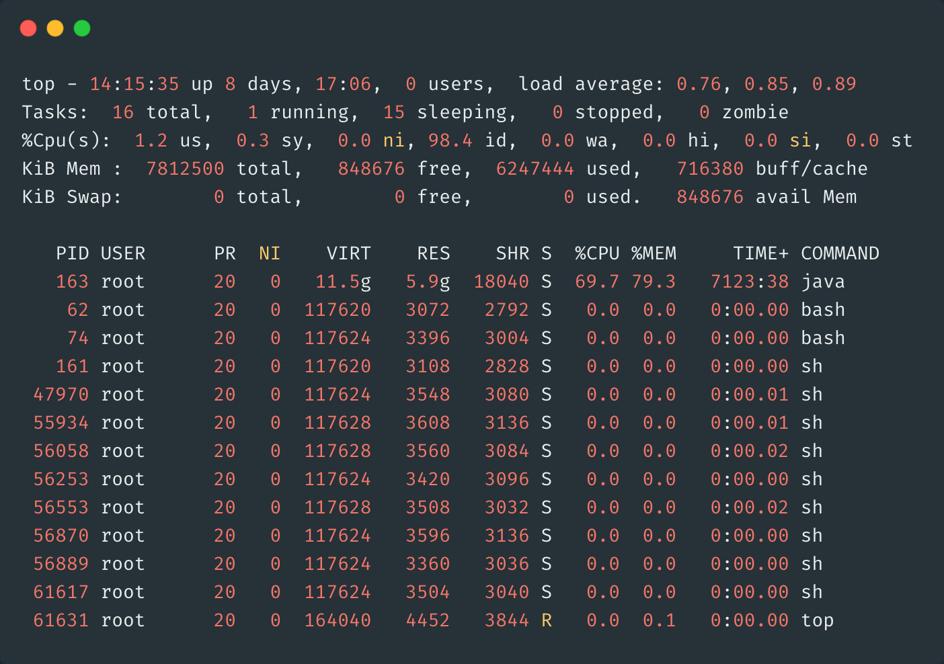Click the TIME+ value 7123:38
The height and width of the screenshot is (664, 944).
750,282
